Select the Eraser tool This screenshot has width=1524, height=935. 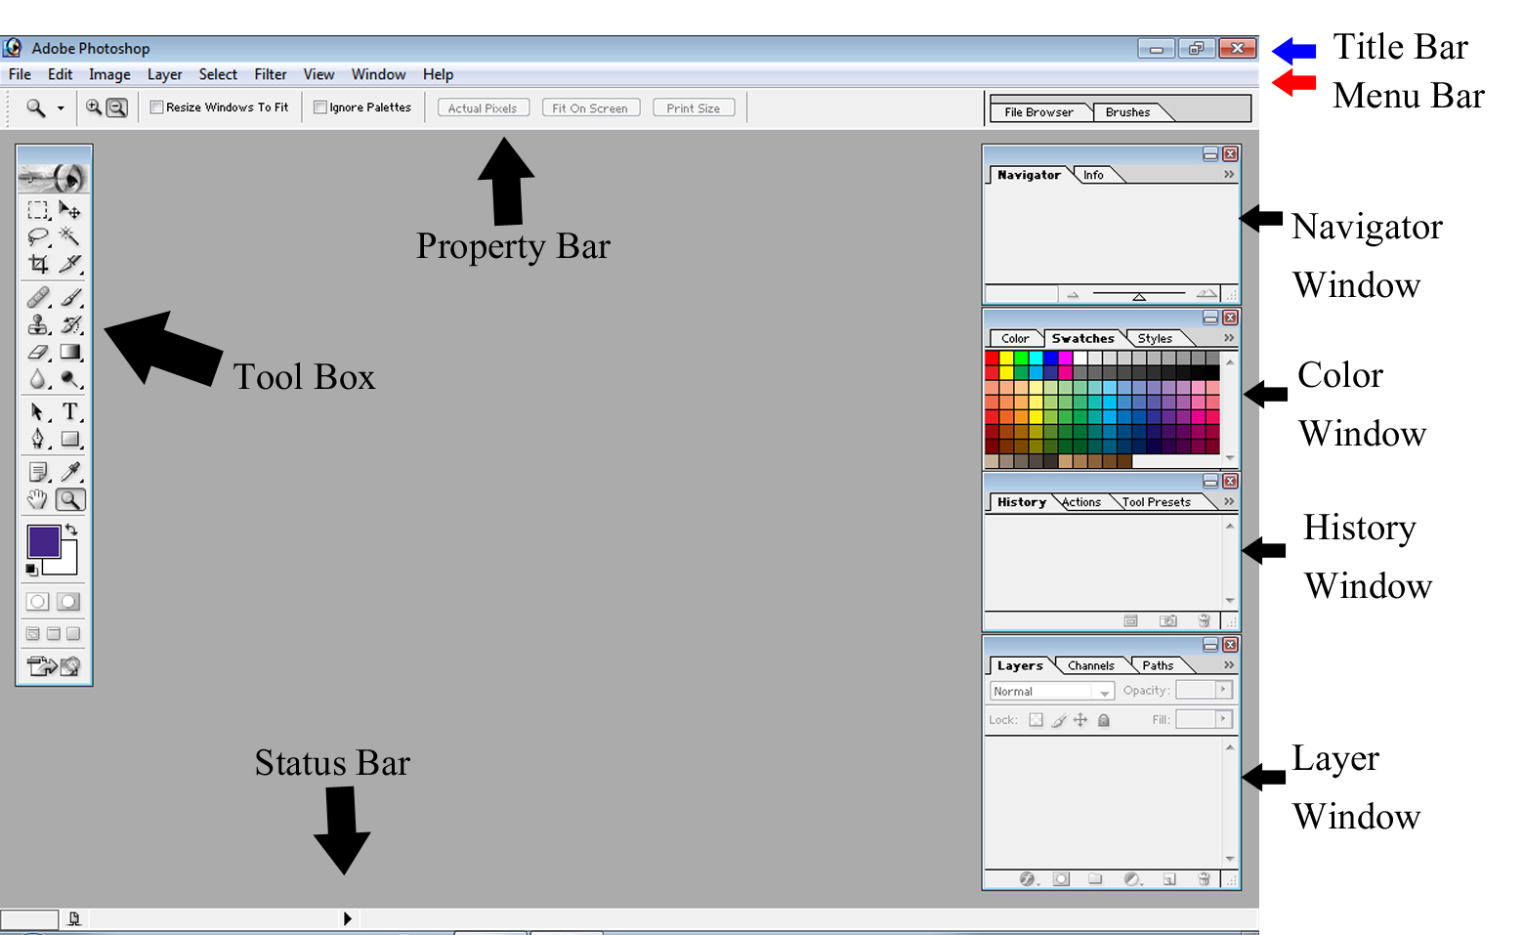36,353
